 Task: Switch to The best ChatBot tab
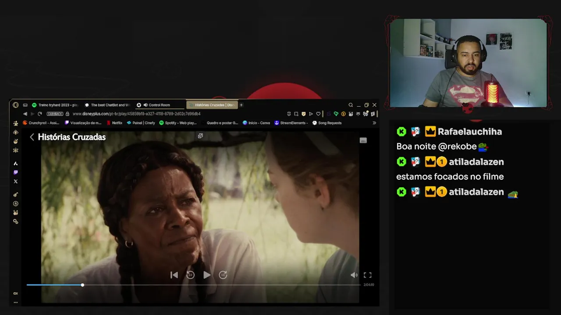click(x=107, y=105)
